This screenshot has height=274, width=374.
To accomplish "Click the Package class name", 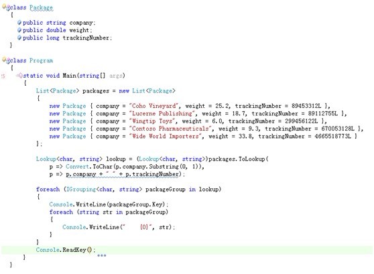I will (x=41, y=7).
